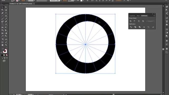This screenshot has height=95, width=169.
Task: Open the Layers panel from right dock
Action: 167,49
